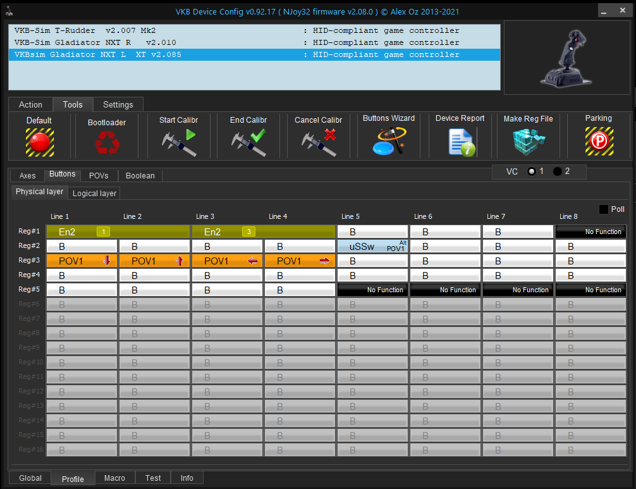This screenshot has width=636, height=489.
Task: Open the En2 encoder 1 cell
Action: 118,232
